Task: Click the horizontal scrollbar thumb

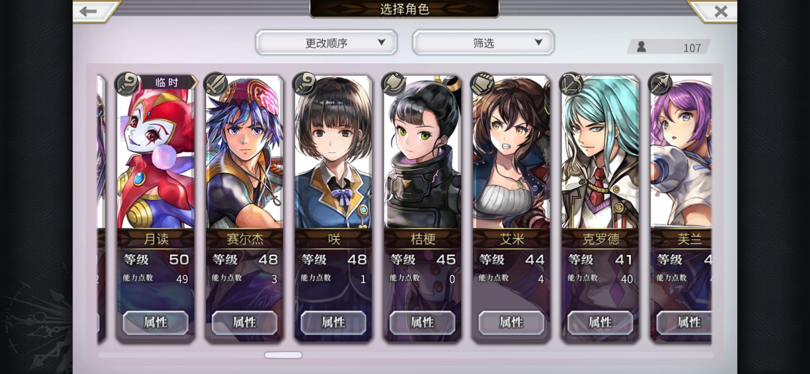Action: [283, 355]
